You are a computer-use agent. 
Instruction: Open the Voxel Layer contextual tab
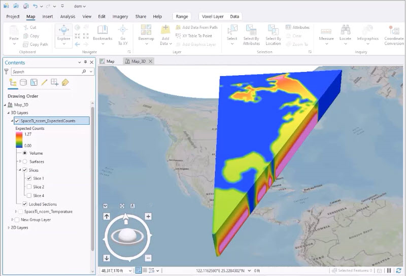point(213,17)
